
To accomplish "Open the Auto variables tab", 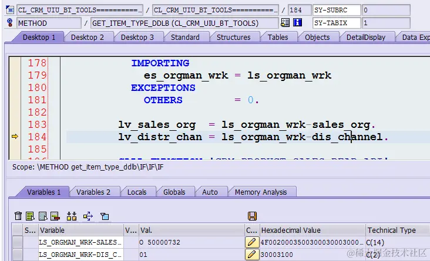I will (x=210, y=192).
